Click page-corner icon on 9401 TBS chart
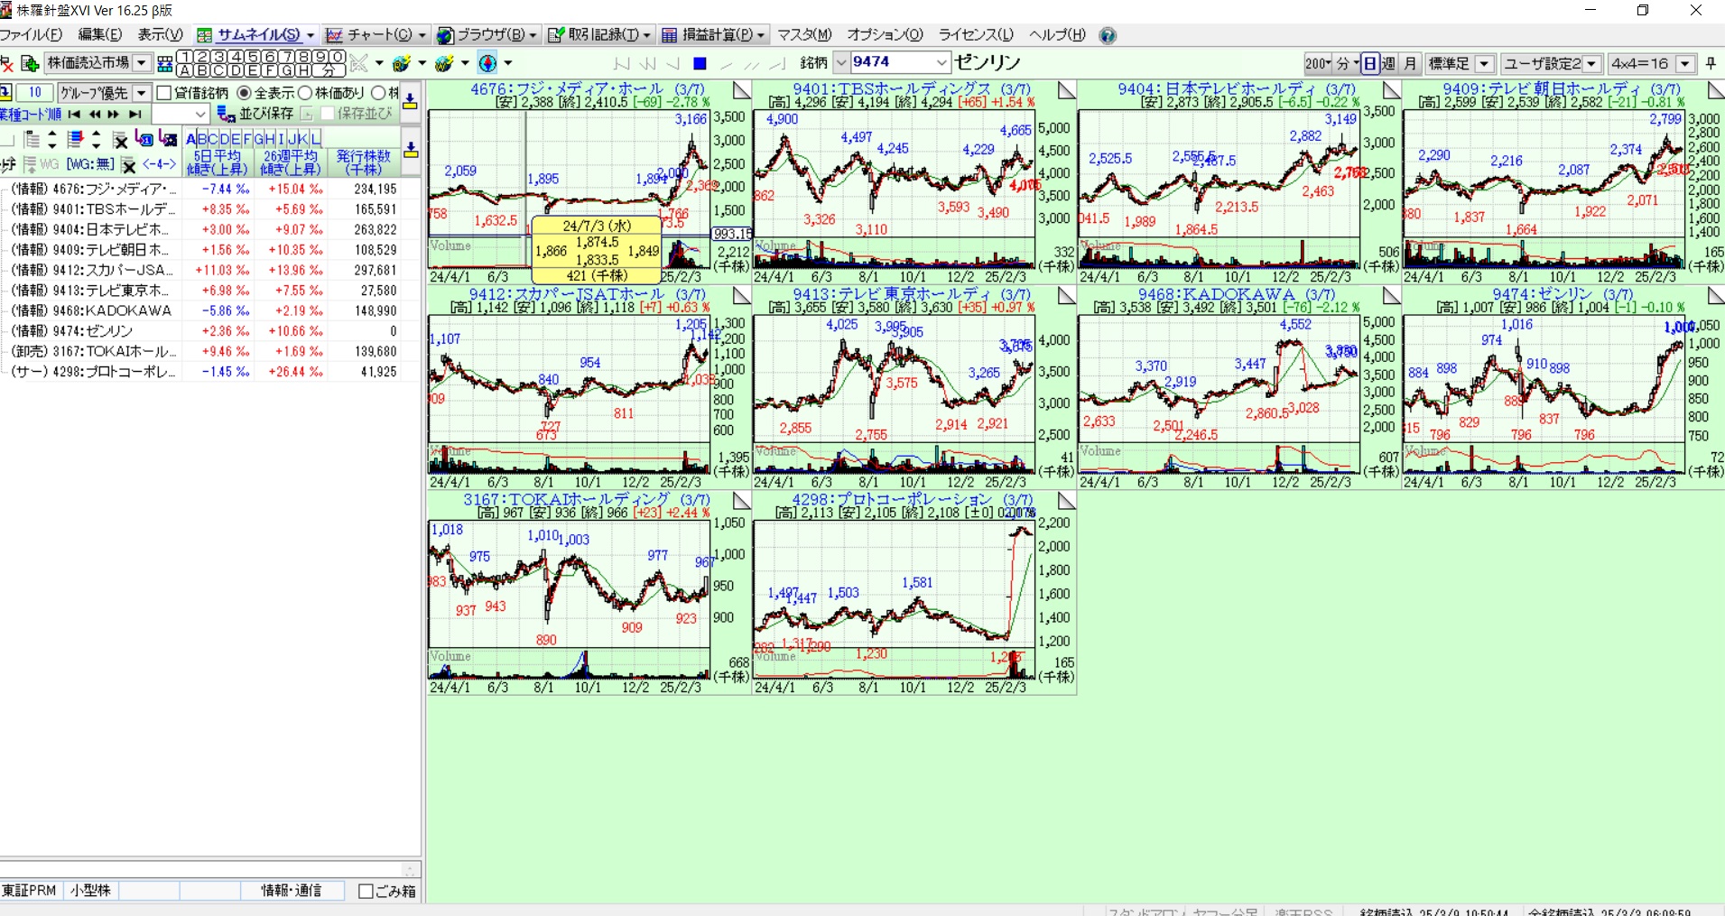 [1066, 89]
